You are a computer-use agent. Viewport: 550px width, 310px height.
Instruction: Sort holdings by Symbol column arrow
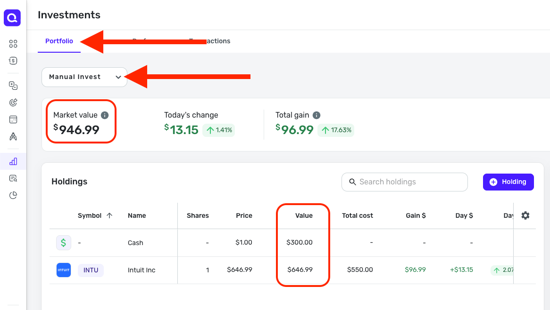click(109, 215)
